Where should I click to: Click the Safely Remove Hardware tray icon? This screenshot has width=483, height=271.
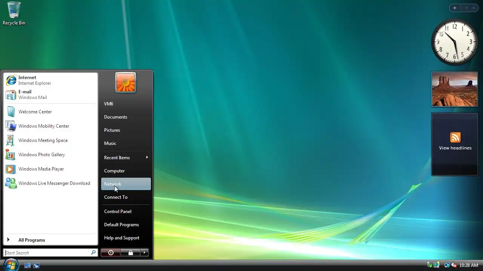(x=429, y=265)
